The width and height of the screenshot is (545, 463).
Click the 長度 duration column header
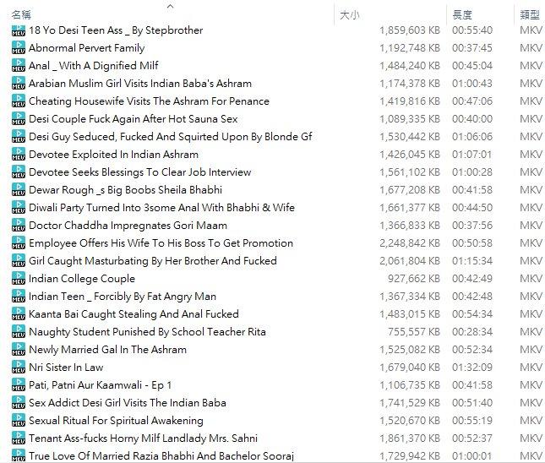coord(462,15)
